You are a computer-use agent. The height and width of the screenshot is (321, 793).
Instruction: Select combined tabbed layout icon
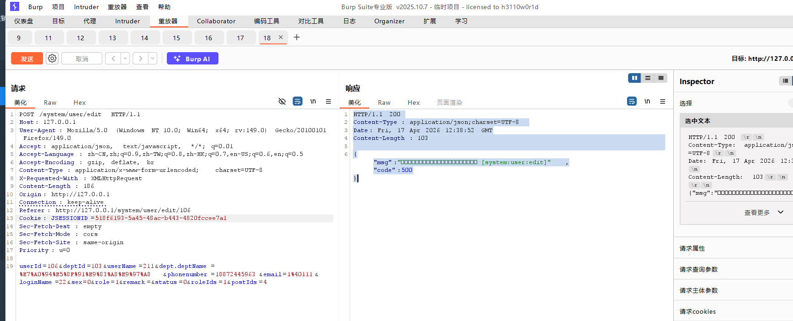pyautogui.click(x=661, y=78)
